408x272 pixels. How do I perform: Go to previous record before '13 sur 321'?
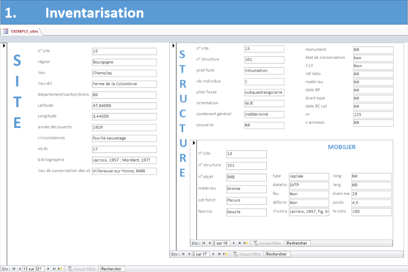coord(20,269)
